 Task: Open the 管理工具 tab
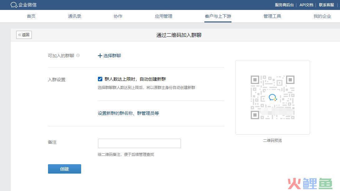click(272, 16)
